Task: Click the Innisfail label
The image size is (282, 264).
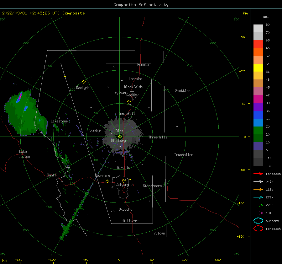Action: (x=127, y=114)
